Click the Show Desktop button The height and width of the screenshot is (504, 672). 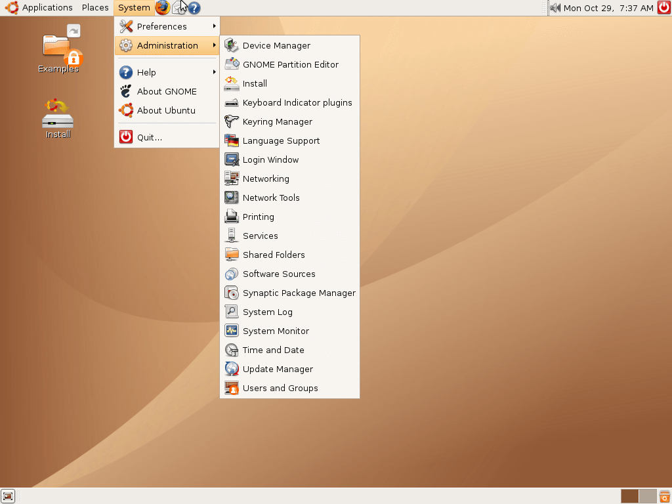tap(8, 496)
